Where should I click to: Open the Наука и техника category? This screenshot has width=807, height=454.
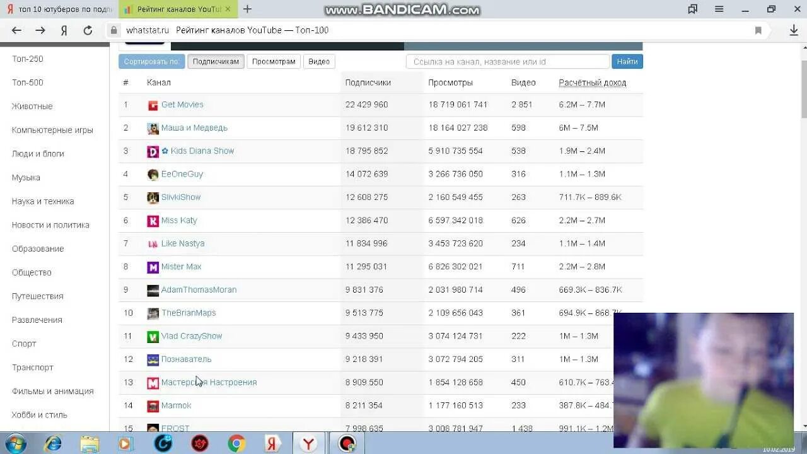43,201
